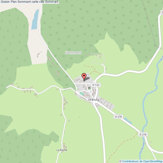Click the partial road shield at top right
The width and height of the screenshot is (163, 163).
[x=162, y=12]
